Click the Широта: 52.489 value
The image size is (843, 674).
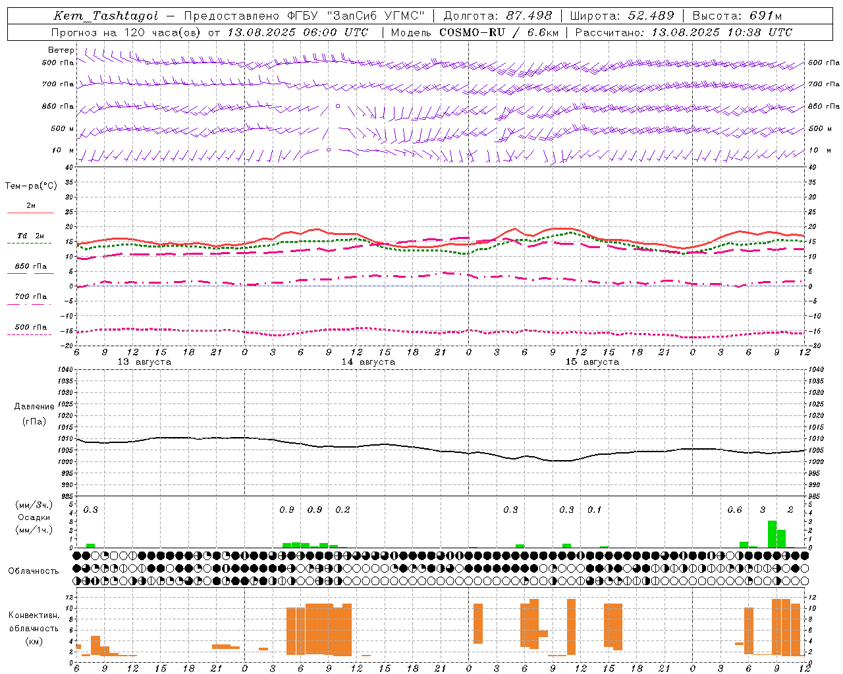tap(622, 16)
